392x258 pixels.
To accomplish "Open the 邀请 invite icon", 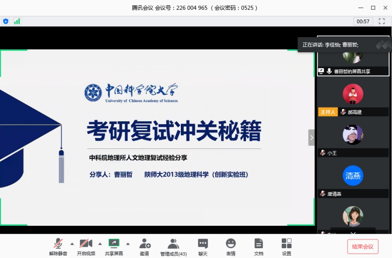I will pos(144,244).
